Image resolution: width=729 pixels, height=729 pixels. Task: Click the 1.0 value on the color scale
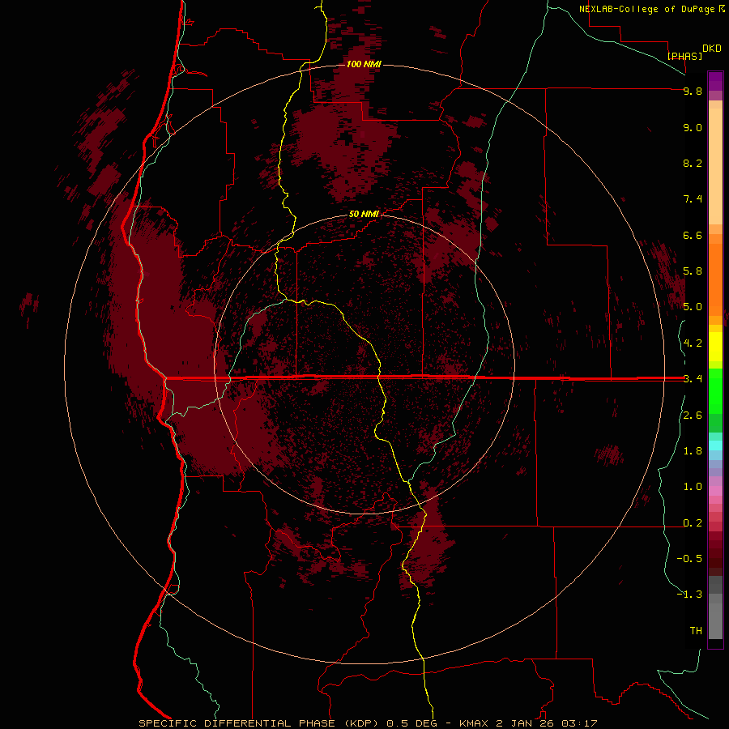pos(693,487)
